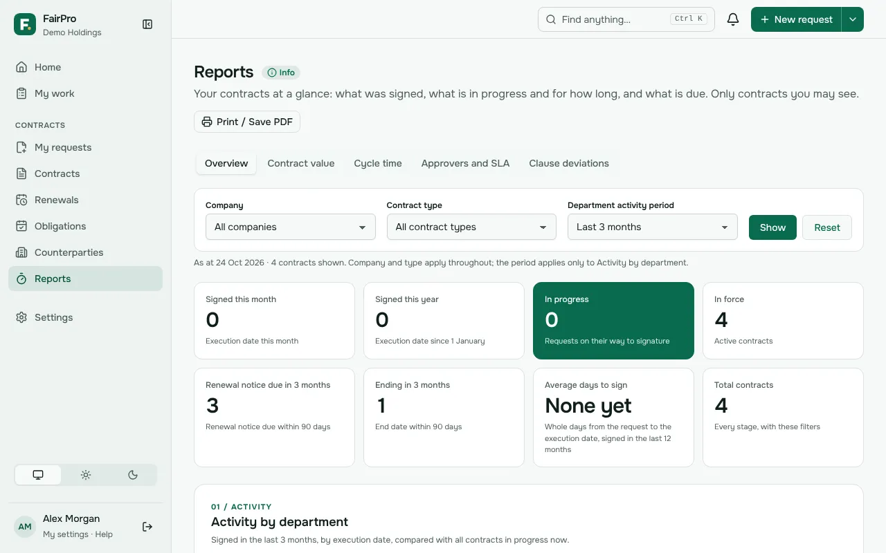886x553 pixels.
Task: Click the My requests file icon
Action: tap(21, 147)
